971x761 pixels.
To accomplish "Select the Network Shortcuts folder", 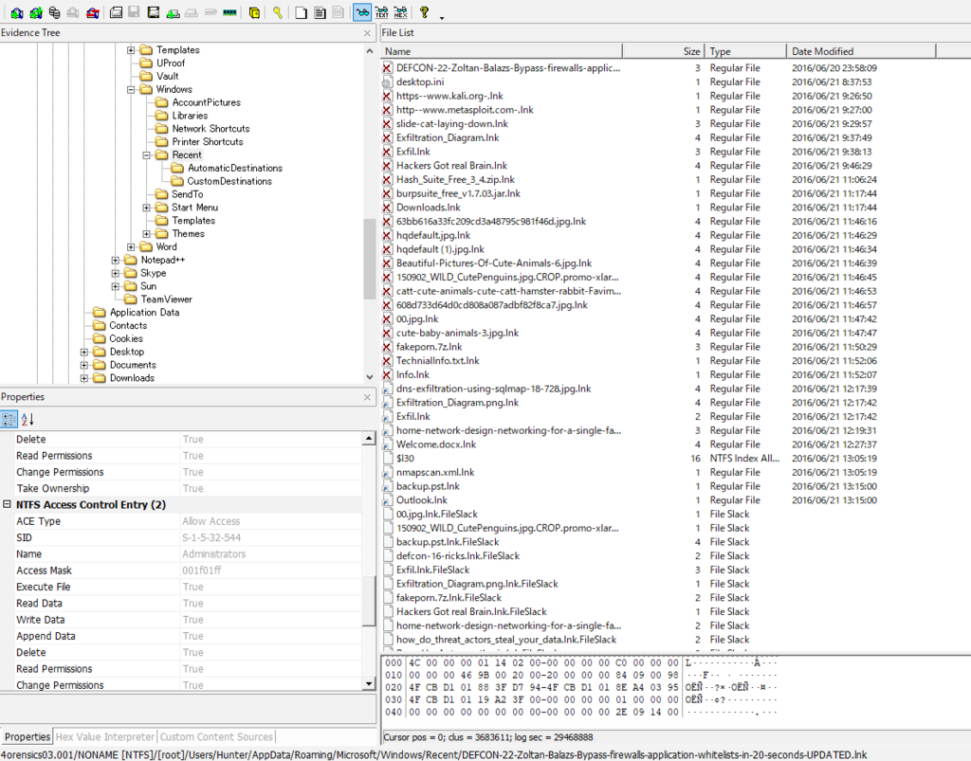I will tap(211, 129).
